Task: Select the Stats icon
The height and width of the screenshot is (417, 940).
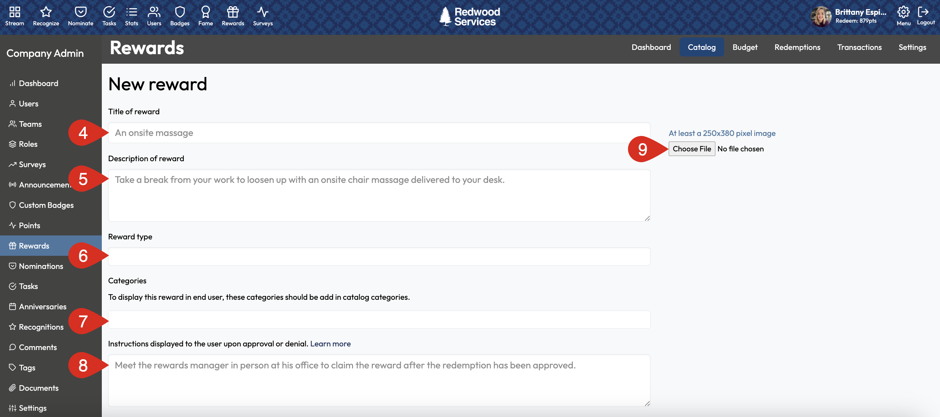Action: 131,15
